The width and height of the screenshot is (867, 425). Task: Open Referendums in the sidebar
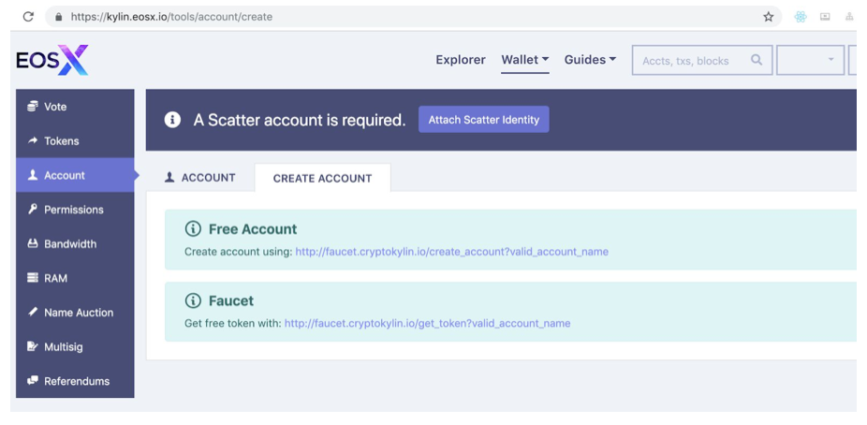tap(75, 381)
